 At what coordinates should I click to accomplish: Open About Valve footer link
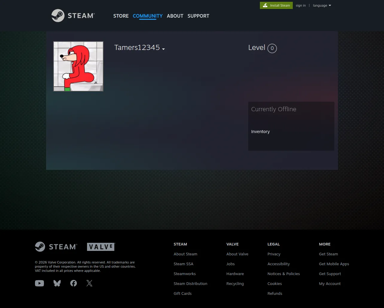tap(237, 254)
